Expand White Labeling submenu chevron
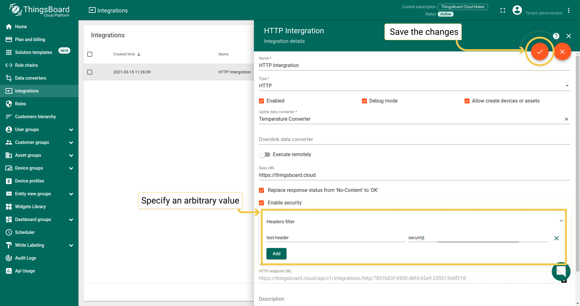The image size is (580, 306). coord(71,245)
